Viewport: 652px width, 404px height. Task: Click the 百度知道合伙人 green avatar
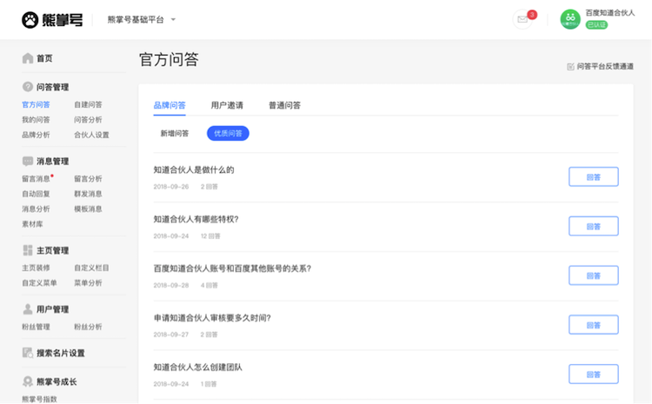coord(570,19)
